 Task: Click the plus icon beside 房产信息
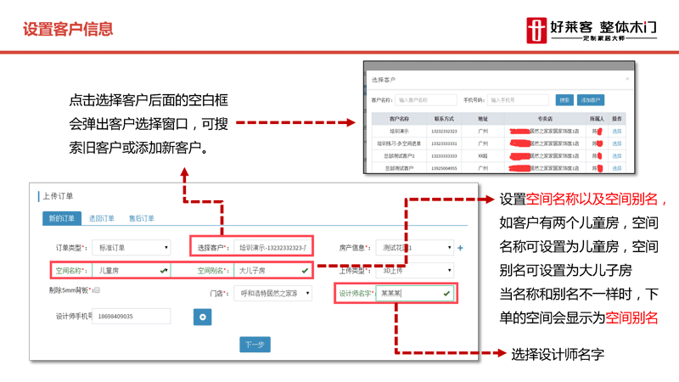pyautogui.click(x=460, y=248)
